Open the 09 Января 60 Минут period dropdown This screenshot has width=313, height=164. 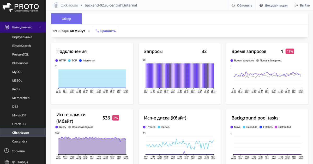point(72,31)
